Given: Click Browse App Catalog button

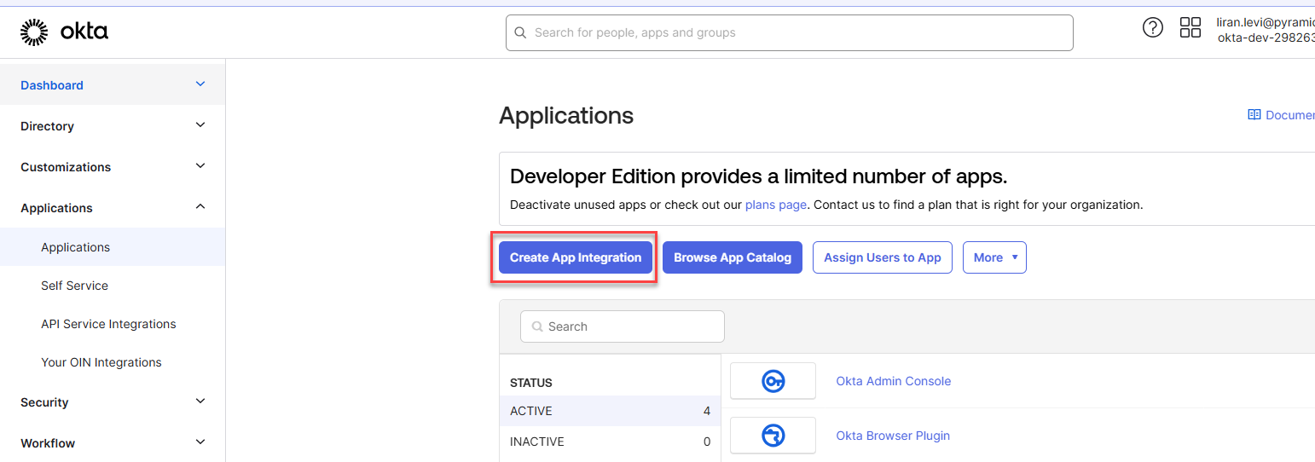Looking at the screenshot, I should coord(733,257).
